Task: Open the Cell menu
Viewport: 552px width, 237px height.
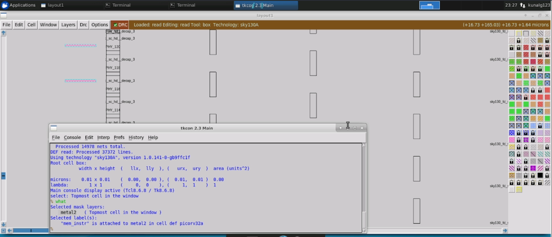Action: 31,25
